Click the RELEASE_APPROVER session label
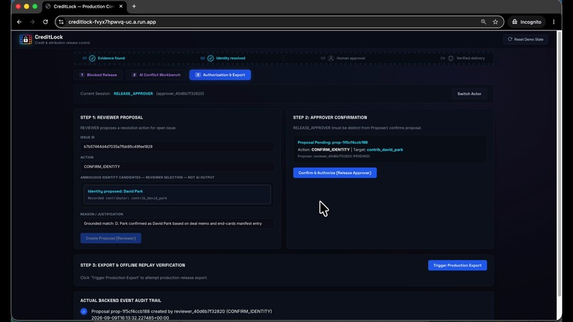 coord(133,94)
